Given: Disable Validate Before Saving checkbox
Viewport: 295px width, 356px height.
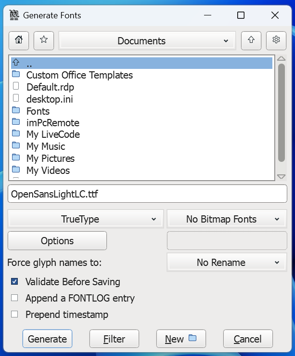Looking at the screenshot, I should pos(15,282).
